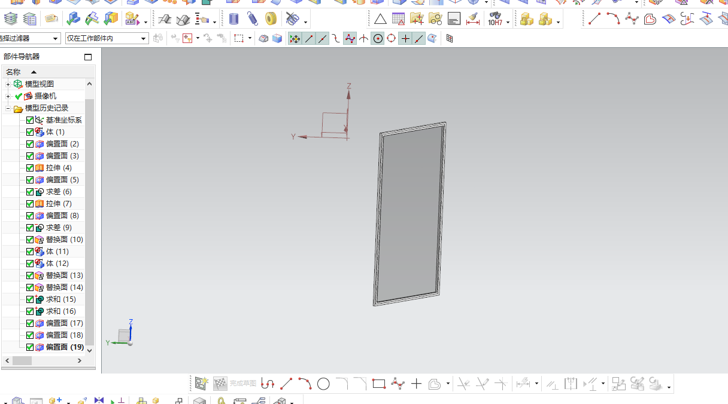The width and height of the screenshot is (728, 404).
Task: Click the navigator vertical scrollbar down arrow
Action: click(90, 351)
